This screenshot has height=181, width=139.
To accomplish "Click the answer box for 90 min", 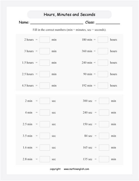I will click(x=103, y=74).
